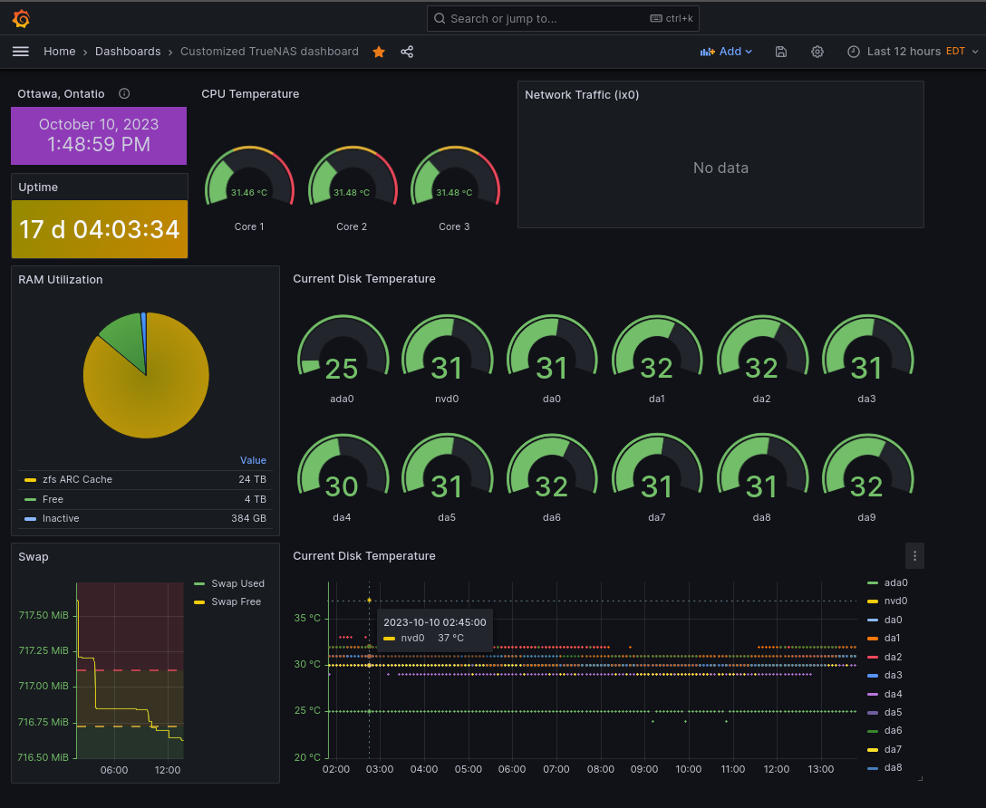Toggle ada0 series in temperature legend
This screenshot has height=808, width=986.
[x=894, y=582]
